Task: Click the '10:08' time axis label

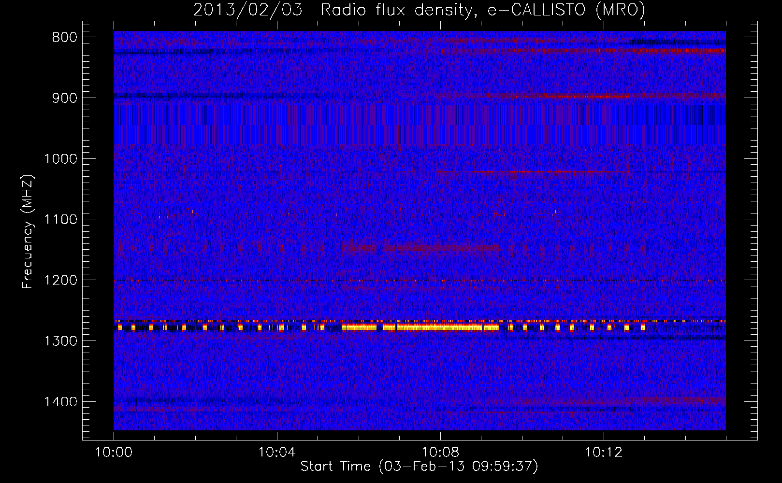Action: point(440,453)
